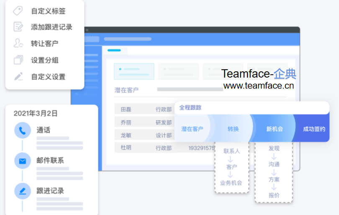Open 设置分组 menu option

tap(45, 60)
